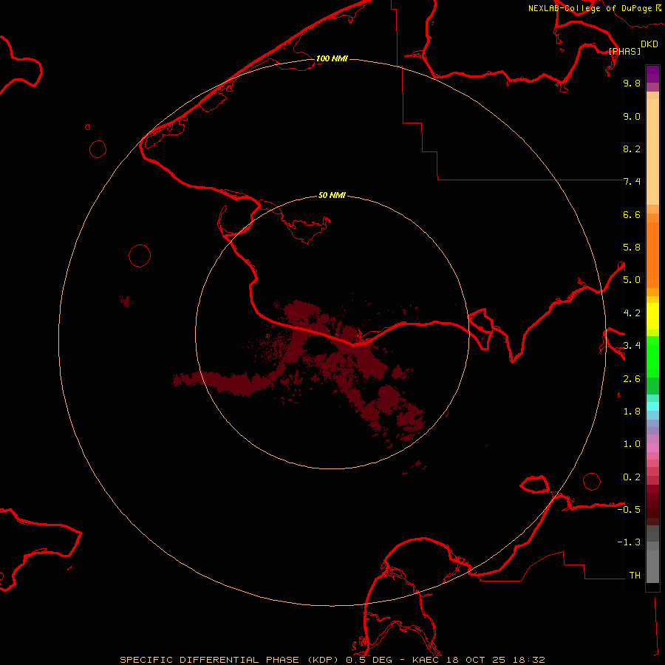
Task: Click the small isolated echo far west
Action: (x=126, y=300)
